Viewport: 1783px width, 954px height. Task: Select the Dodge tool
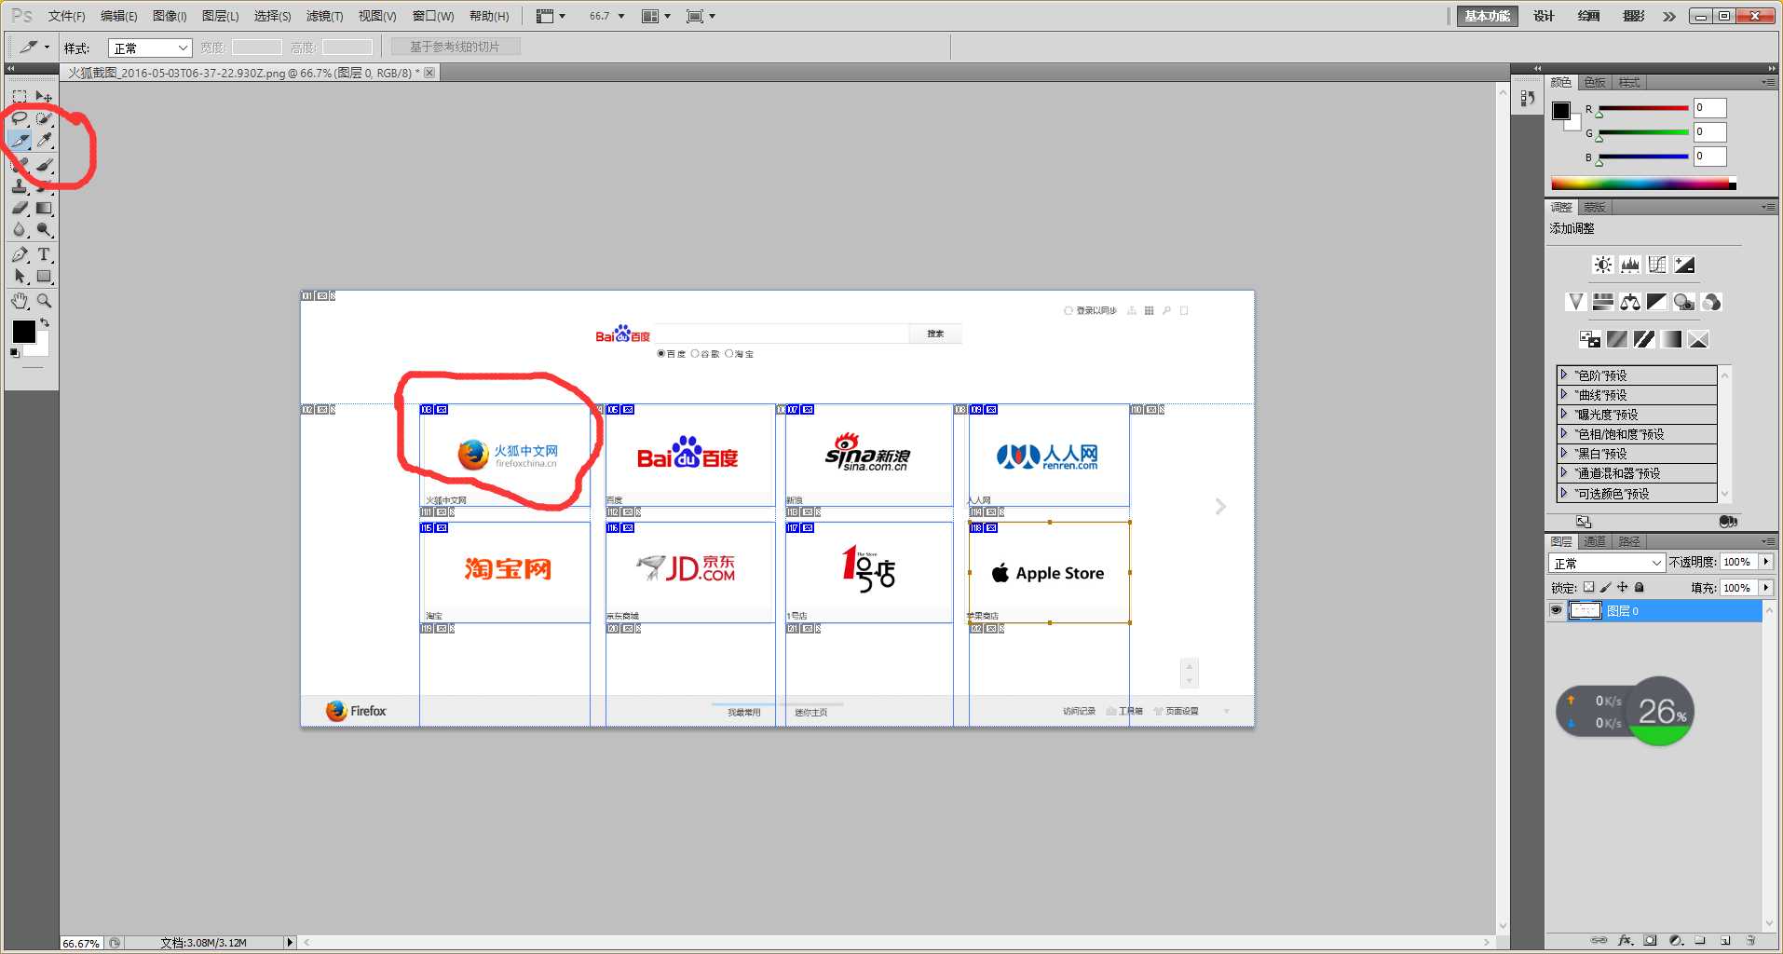coord(44,229)
